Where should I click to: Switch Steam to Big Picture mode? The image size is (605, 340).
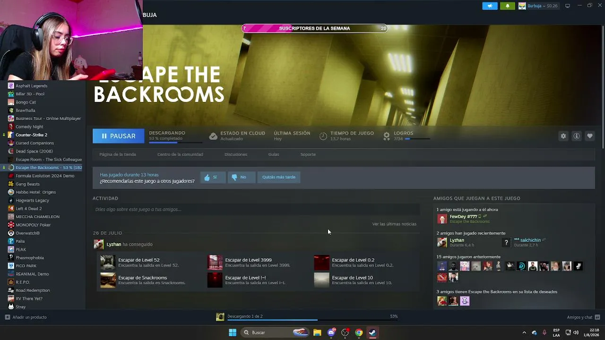tap(568, 6)
